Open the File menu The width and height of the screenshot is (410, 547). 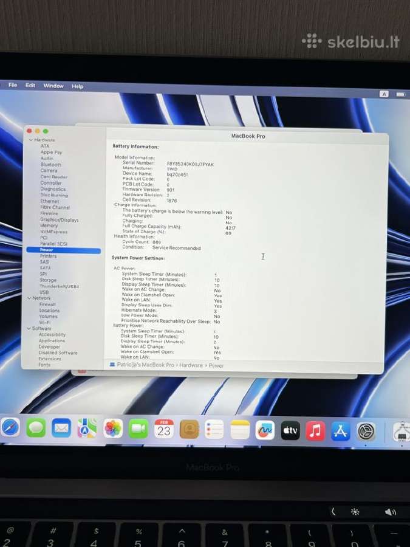(13, 84)
